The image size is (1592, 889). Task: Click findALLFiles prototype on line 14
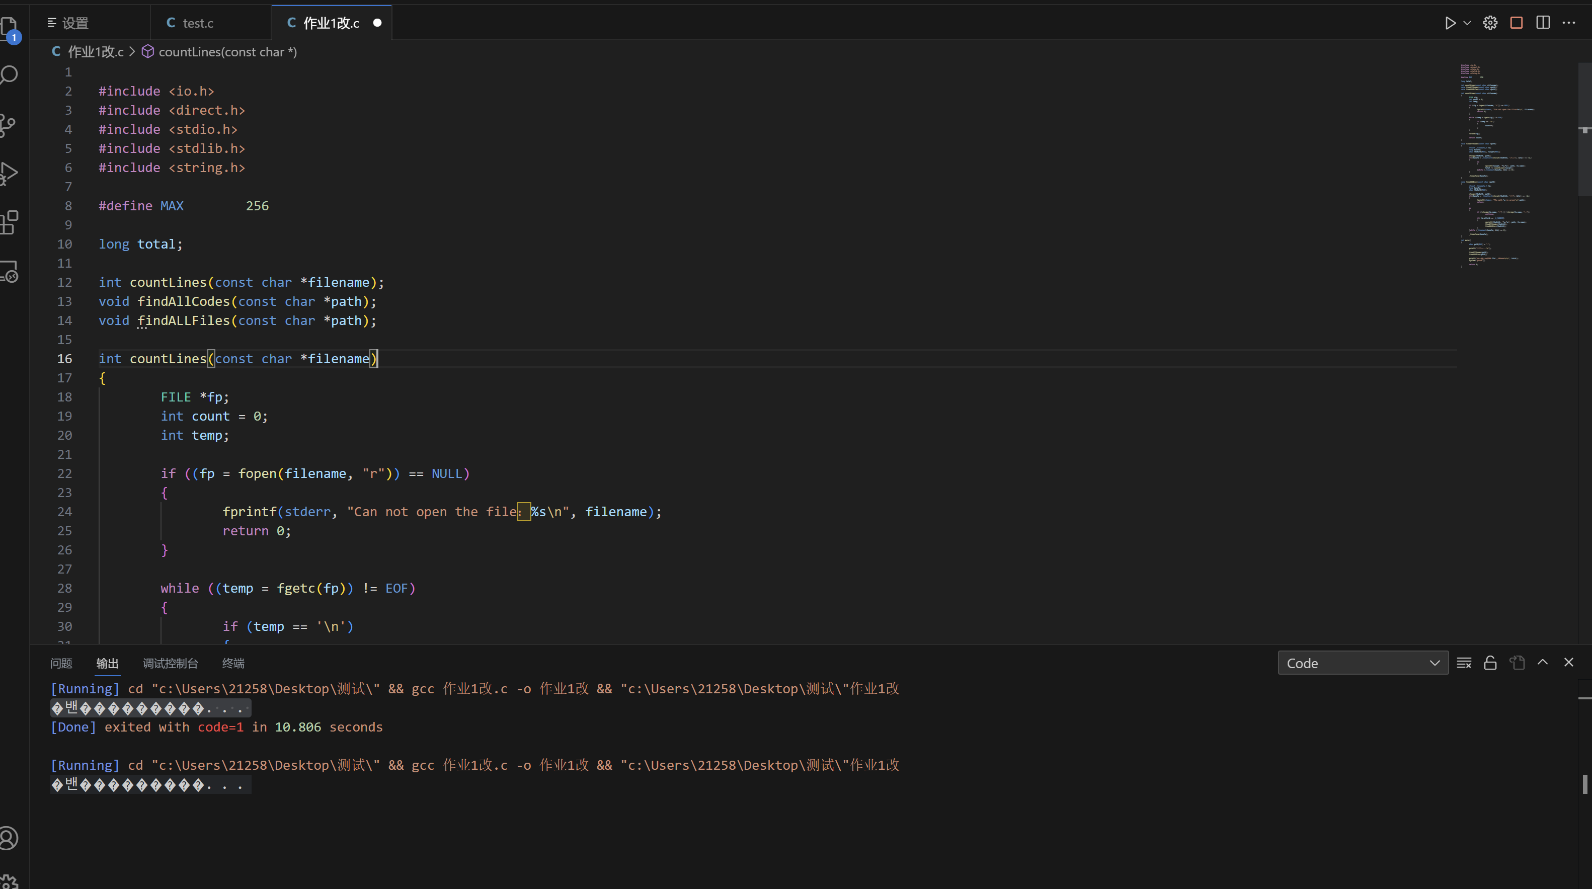pyautogui.click(x=238, y=320)
